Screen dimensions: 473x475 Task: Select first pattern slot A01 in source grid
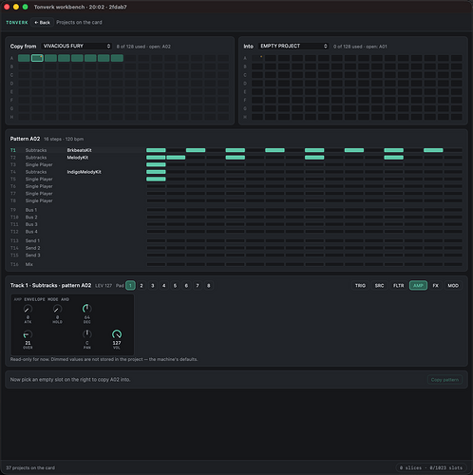[24, 58]
